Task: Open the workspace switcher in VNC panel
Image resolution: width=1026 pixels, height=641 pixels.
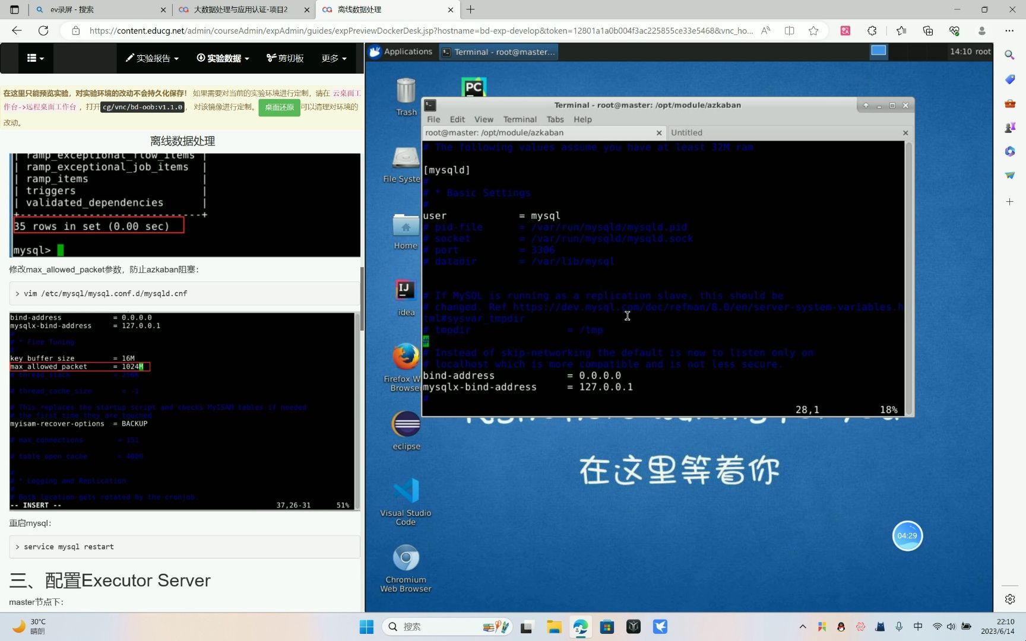Action: pyautogui.click(x=878, y=52)
